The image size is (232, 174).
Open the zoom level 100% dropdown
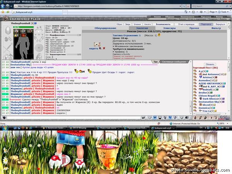point(227,123)
